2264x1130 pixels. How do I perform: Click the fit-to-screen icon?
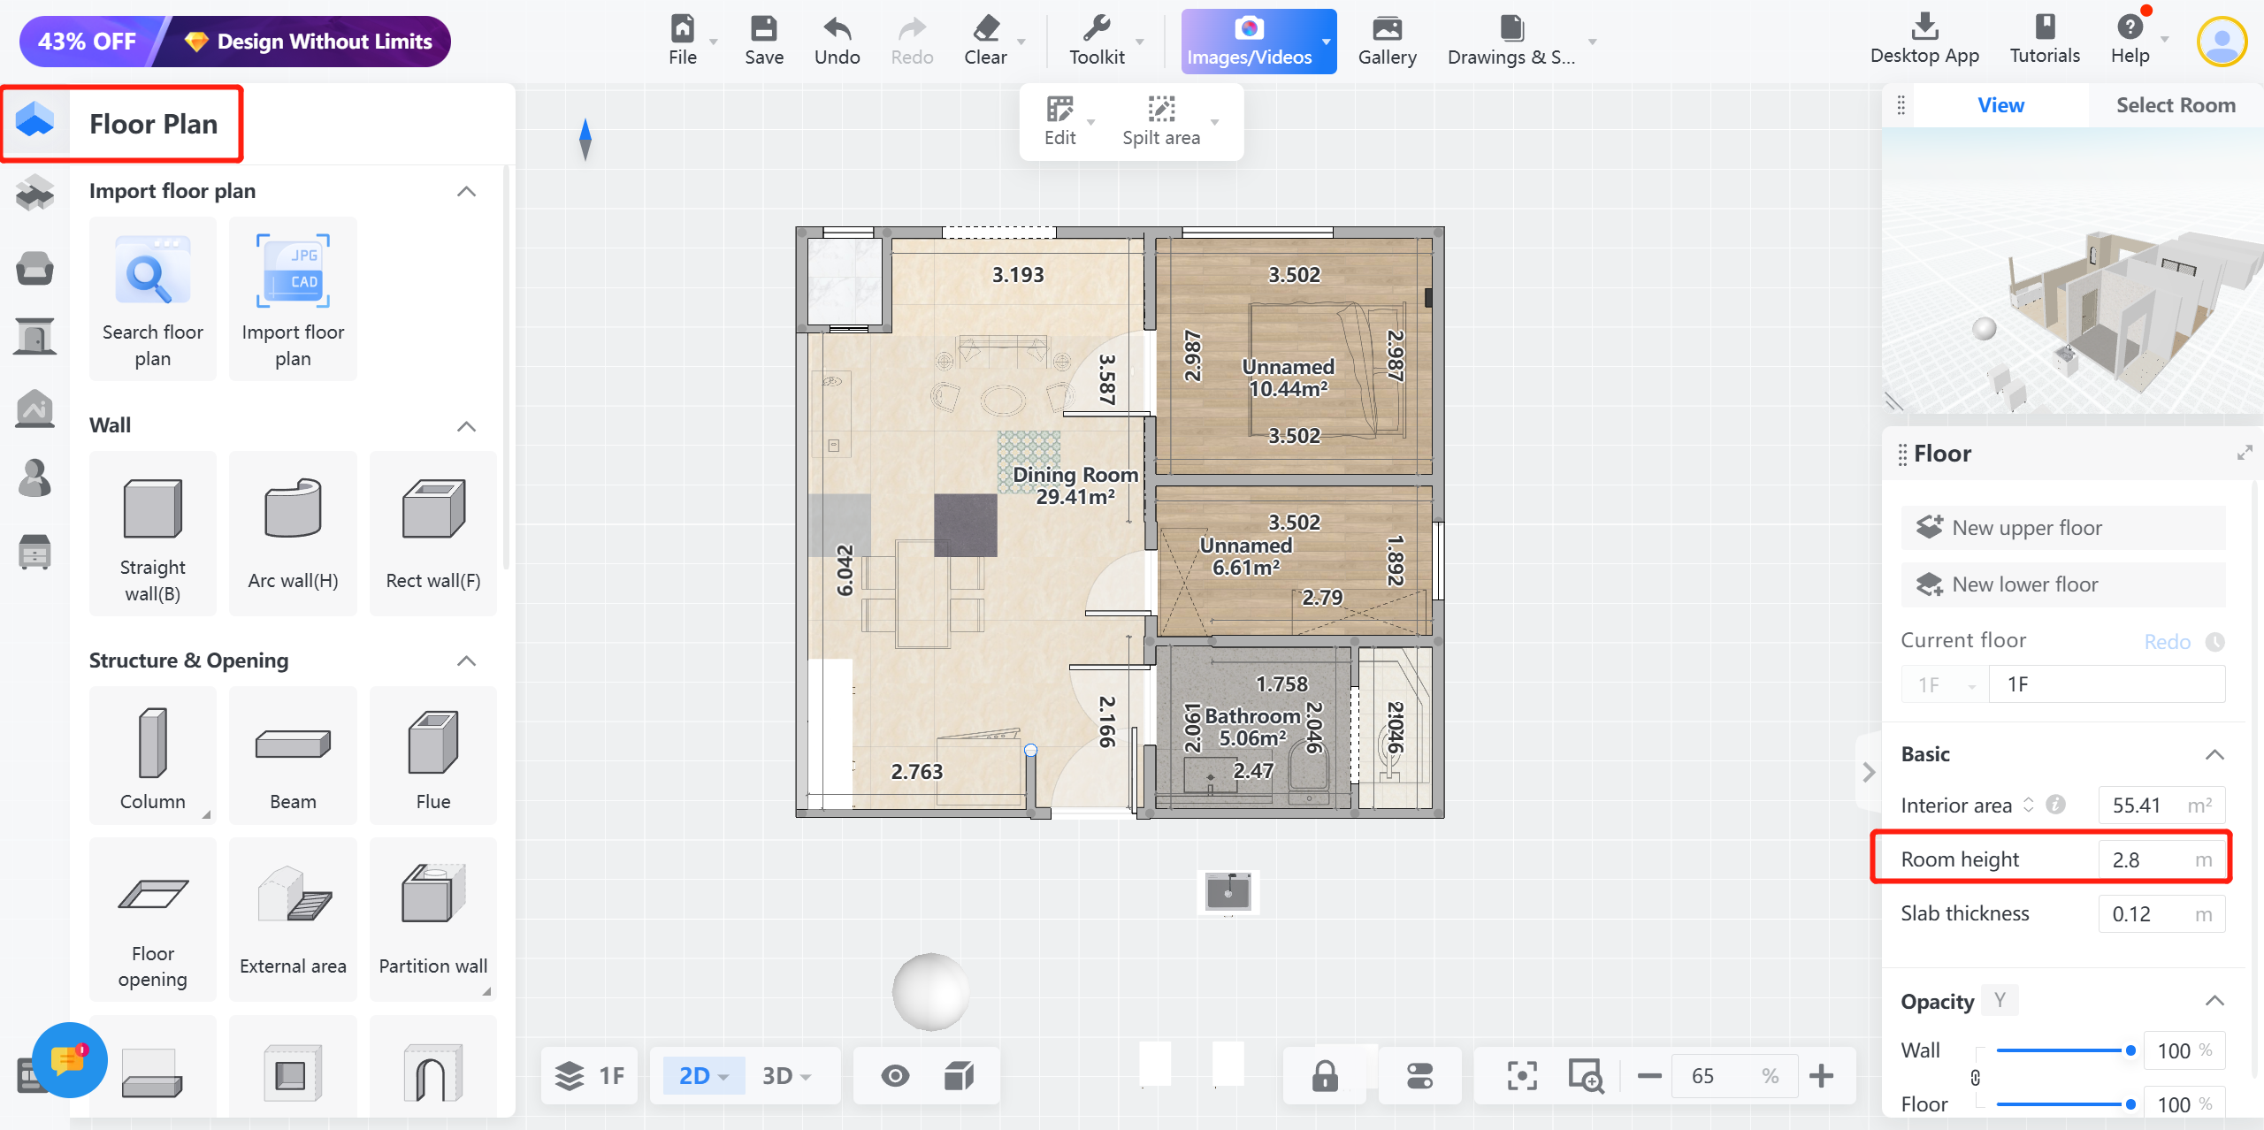[1522, 1076]
